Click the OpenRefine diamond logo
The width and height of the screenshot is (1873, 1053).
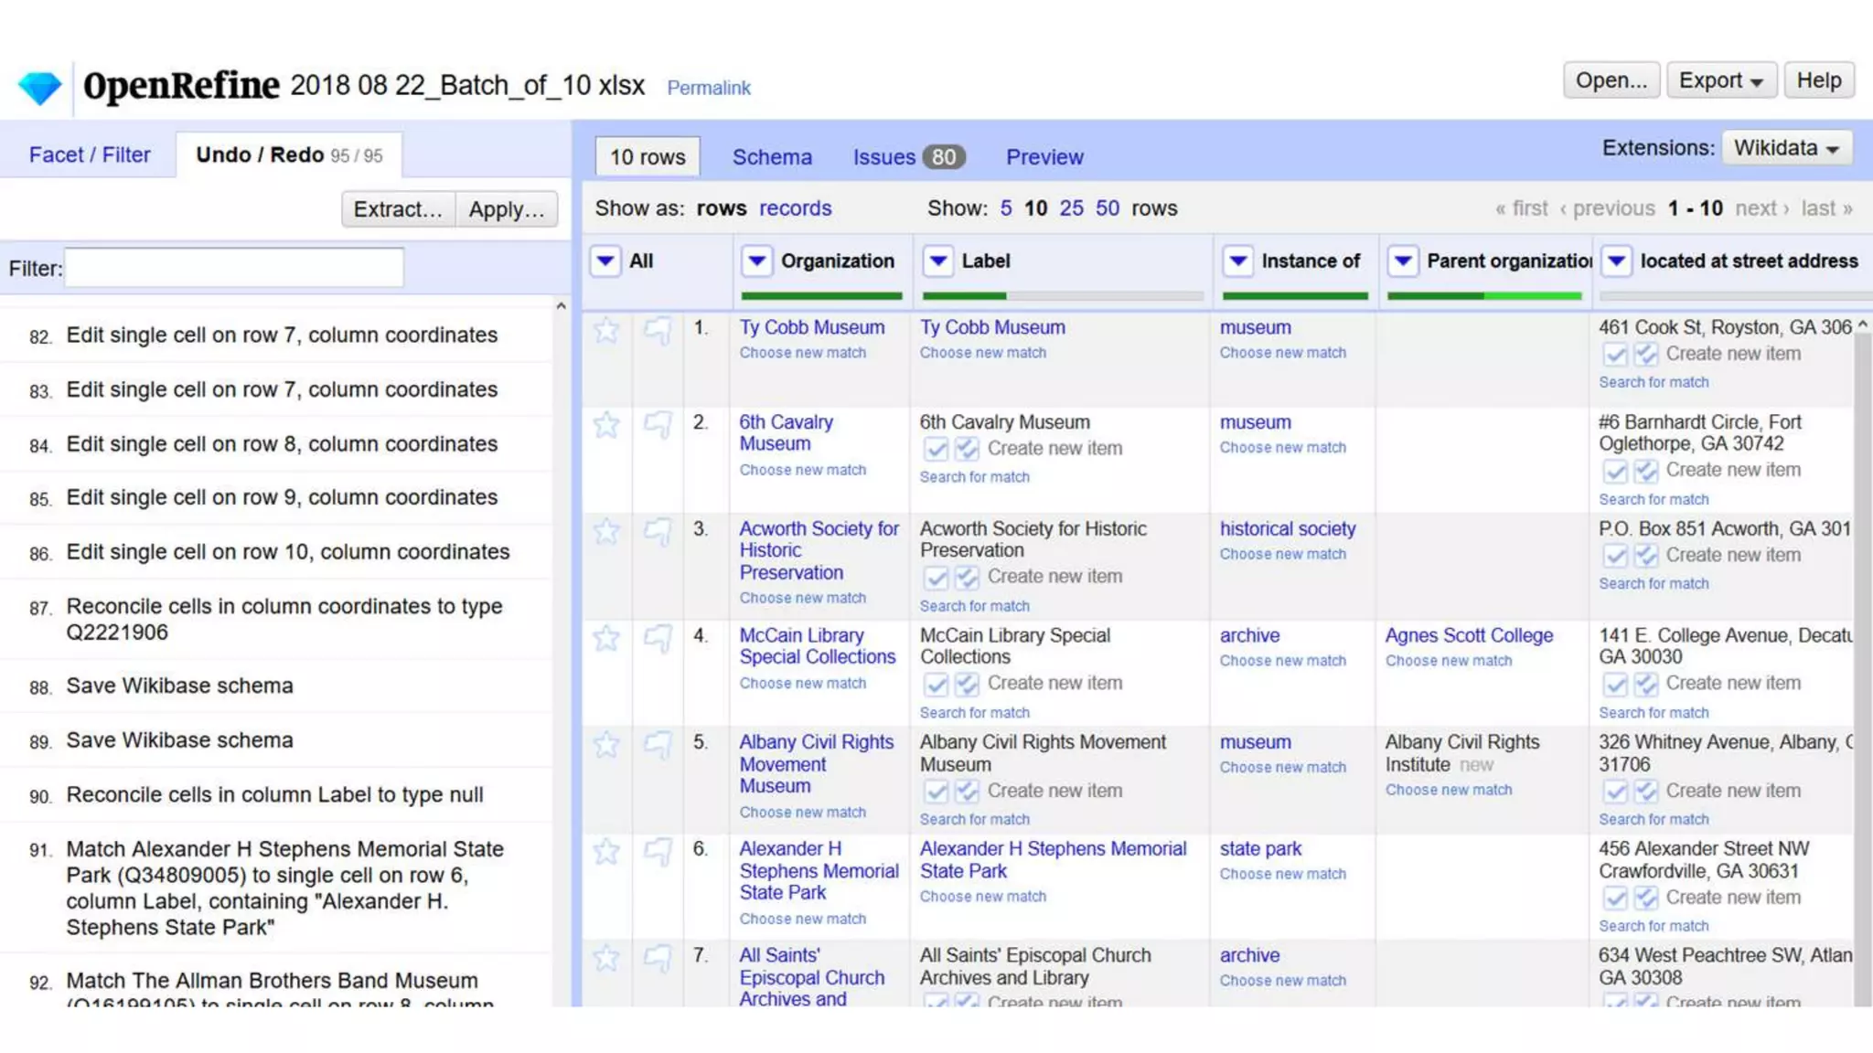click(x=39, y=88)
